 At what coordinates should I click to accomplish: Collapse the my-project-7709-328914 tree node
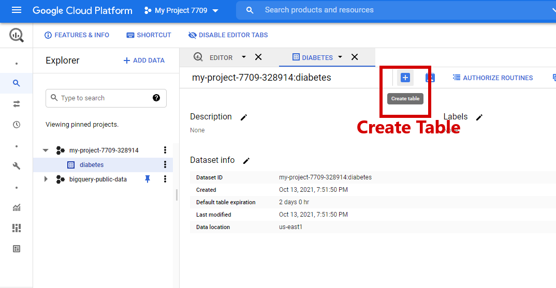click(x=46, y=150)
